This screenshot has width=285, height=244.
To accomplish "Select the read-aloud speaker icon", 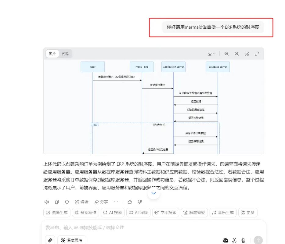I will tap(47, 202).
